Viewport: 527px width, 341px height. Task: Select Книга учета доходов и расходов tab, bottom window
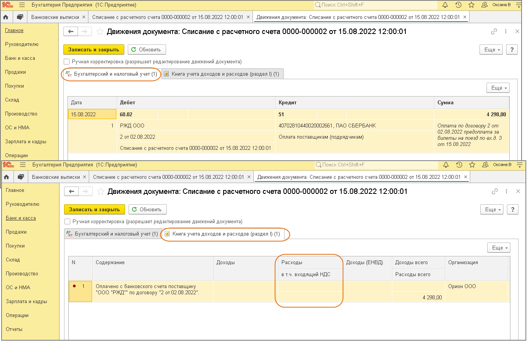(x=223, y=234)
